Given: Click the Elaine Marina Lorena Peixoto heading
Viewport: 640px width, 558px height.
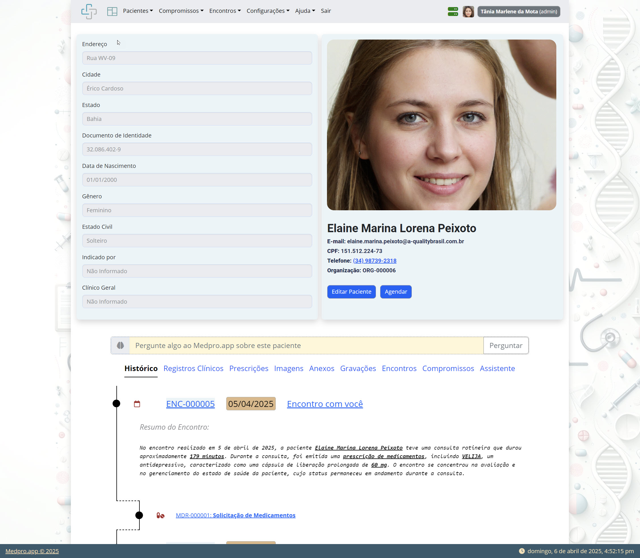Looking at the screenshot, I should (x=402, y=228).
